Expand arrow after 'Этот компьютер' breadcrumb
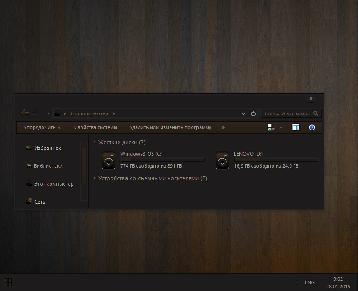This screenshot has width=358, height=291. tap(114, 113)
